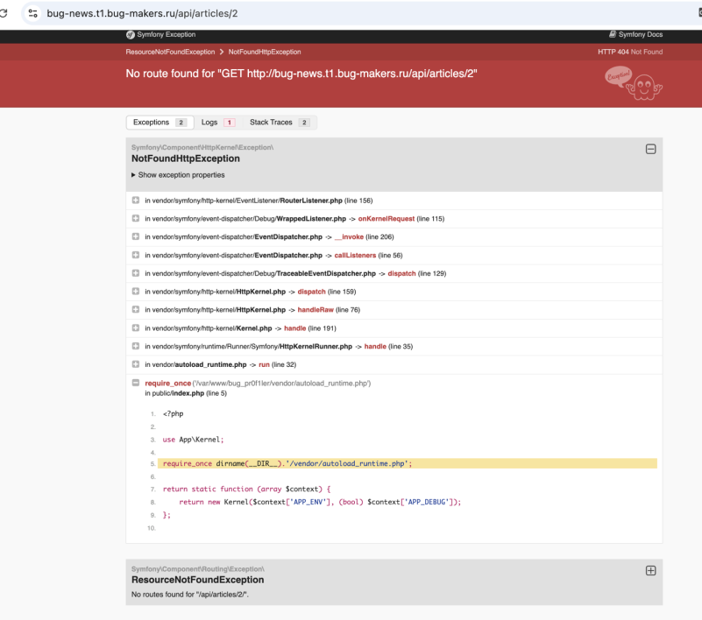Screen dimensions: 702x620
Task: Click the 'No route found for' error title
Action: pos(301,74)
